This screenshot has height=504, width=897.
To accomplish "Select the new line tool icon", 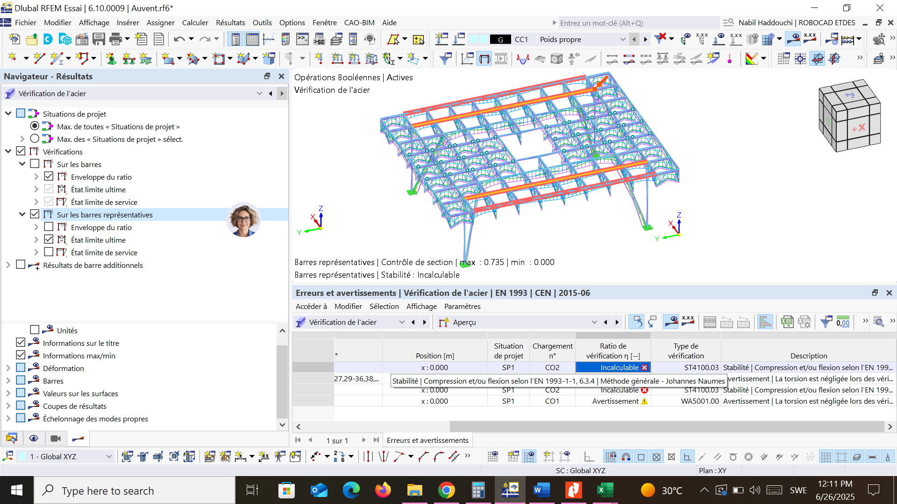I will [x=39, y=58].
